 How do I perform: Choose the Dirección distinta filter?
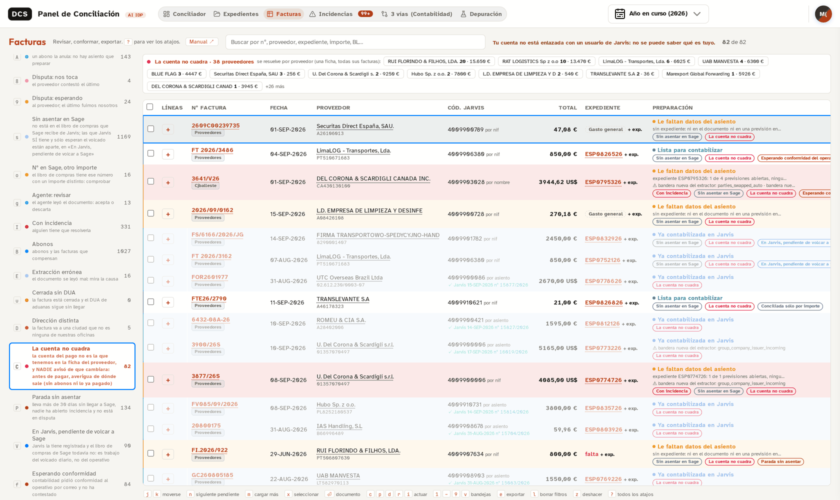(x=72, y=328)
